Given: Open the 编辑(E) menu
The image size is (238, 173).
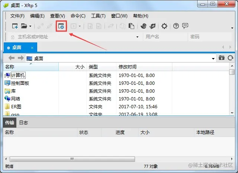Looking at the screenshot, I should (37, 16).
